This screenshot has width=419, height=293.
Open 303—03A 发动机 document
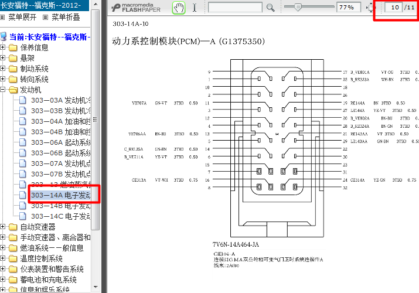(61, 100)
